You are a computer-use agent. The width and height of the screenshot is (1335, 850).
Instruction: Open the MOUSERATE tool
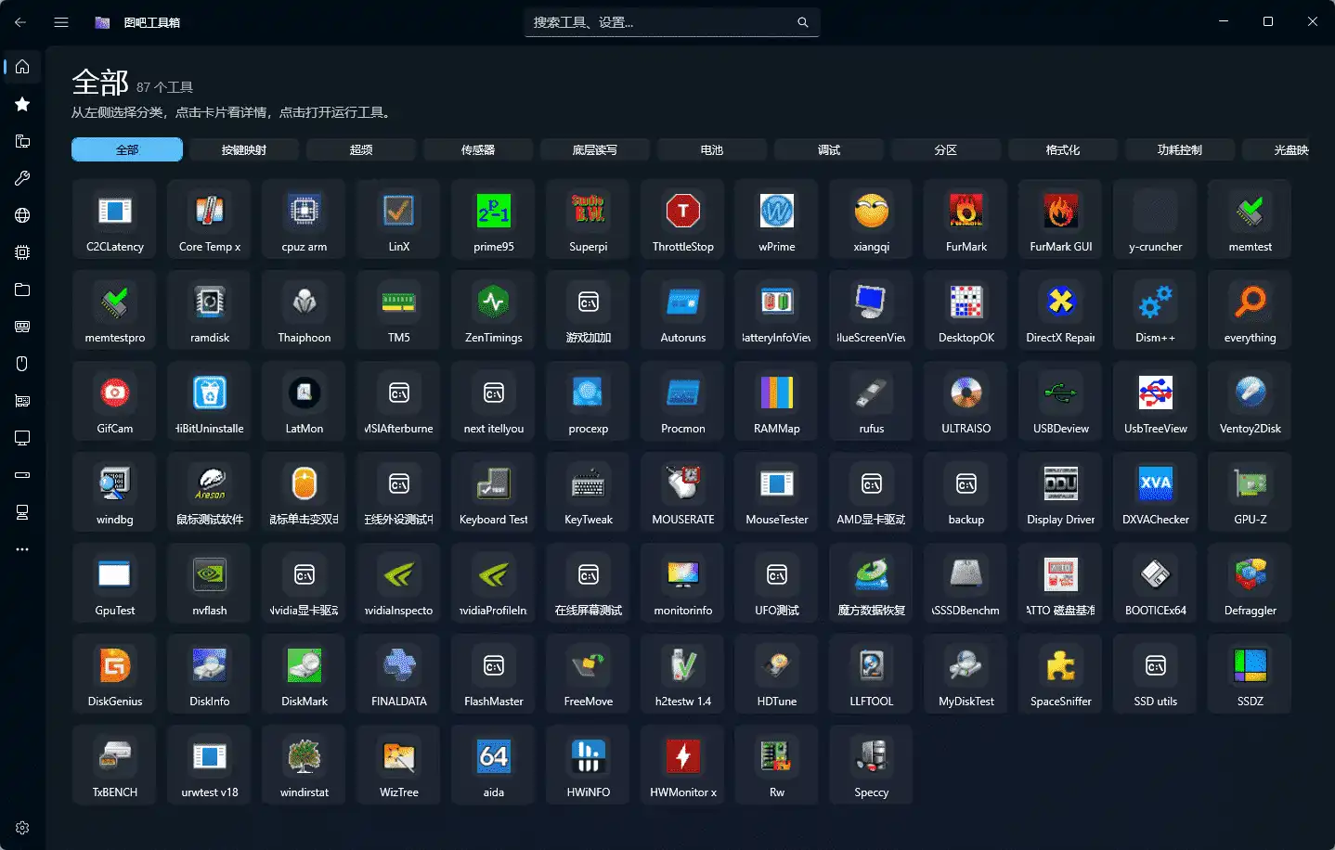click(x=683, y=492)
